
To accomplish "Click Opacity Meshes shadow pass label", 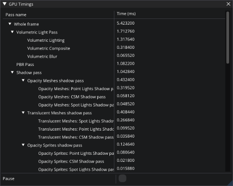I will coord(55,81).
